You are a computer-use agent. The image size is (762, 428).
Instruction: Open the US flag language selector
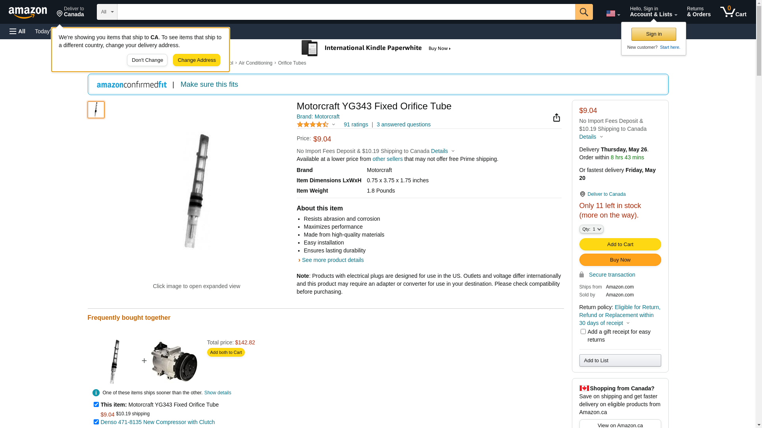tap(613, 13)
